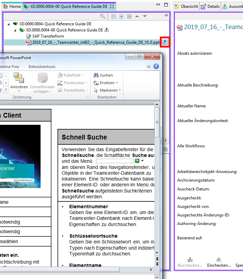The width and height of the screenshot is (243, 279).
Task: Click the down arrow in the tree toolbar
Action: (145, 16)
